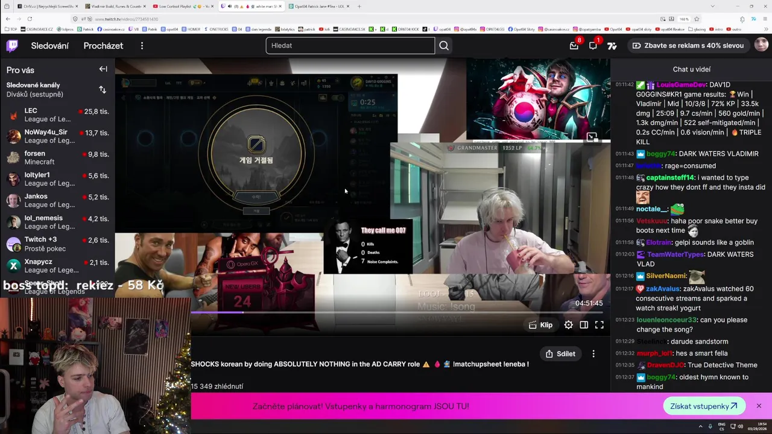This screenshot has height=434, width=772.
Task: Open the extensions puzzle icon
Action: pos(742,19)
